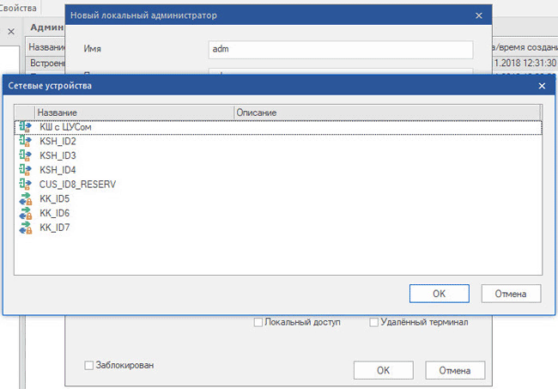Image resolution: width=558 pixels, height=389 pixels.
Task: Close the Новый локальный администратор window
Action: tap(479, 15)
